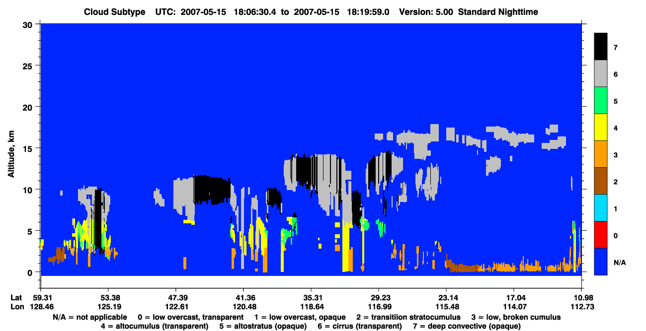The height and width of the screenshot is (331, 646).
Task: Click legend text '4 = altocumulus (transparent)'
Action: pos(155,326)
